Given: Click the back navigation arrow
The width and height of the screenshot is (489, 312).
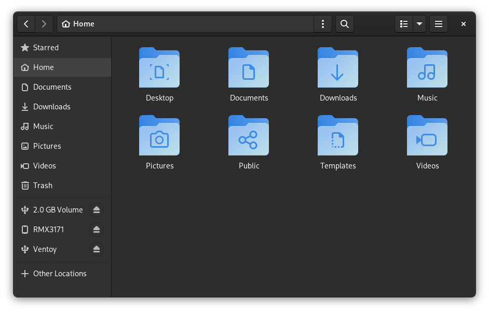Looking at the screenshot, I should pyautogui.click(x=26, y=24).
